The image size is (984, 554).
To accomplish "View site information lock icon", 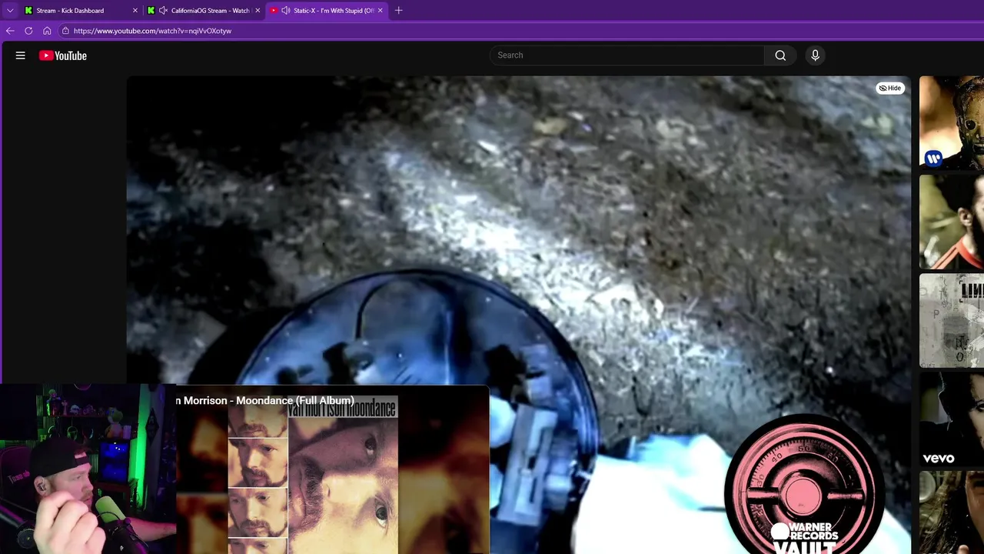I will coord(66,31).
